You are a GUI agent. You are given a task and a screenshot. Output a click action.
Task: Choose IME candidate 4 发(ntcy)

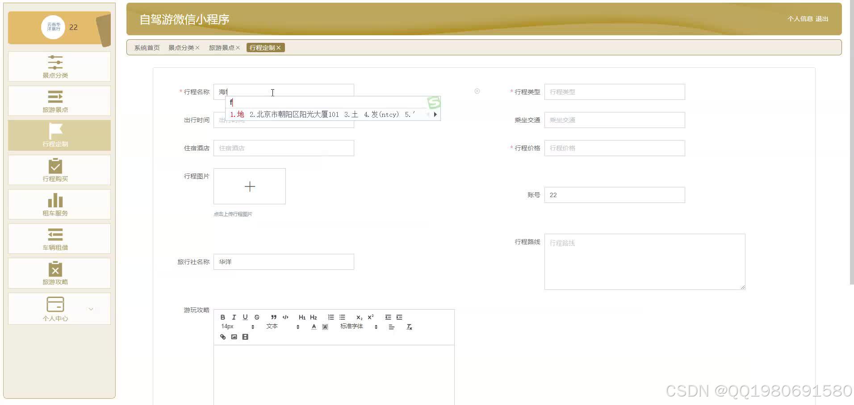(x=381, y=115)
